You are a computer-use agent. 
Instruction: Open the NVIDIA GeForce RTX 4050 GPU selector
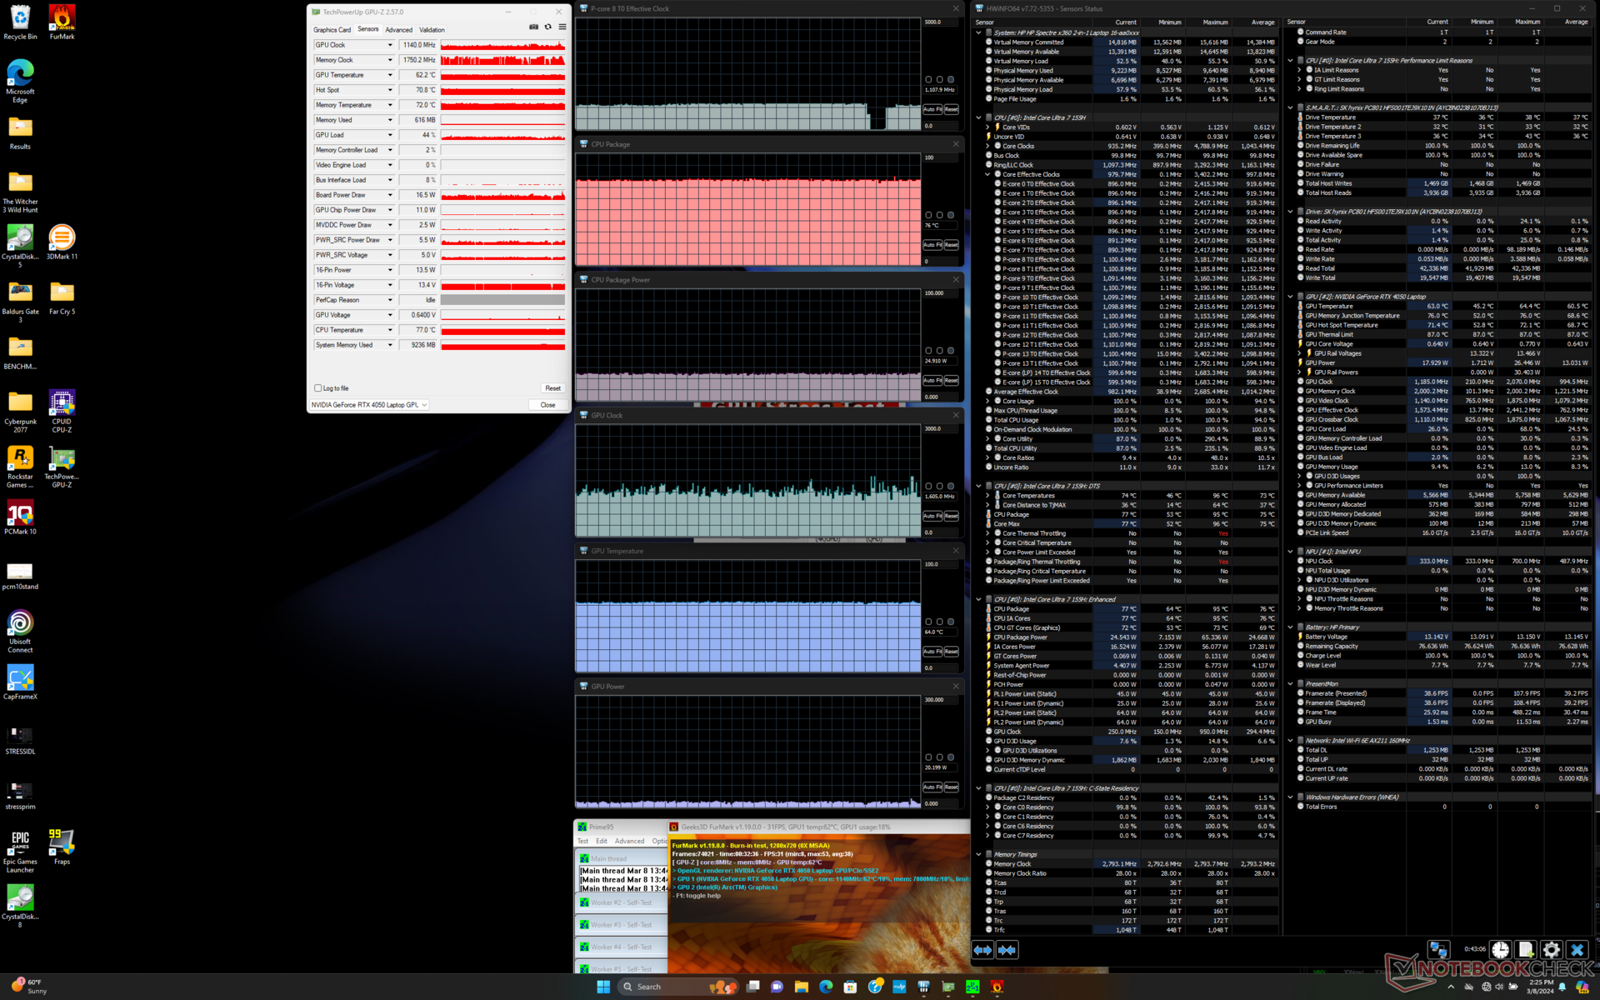[369, 405]
